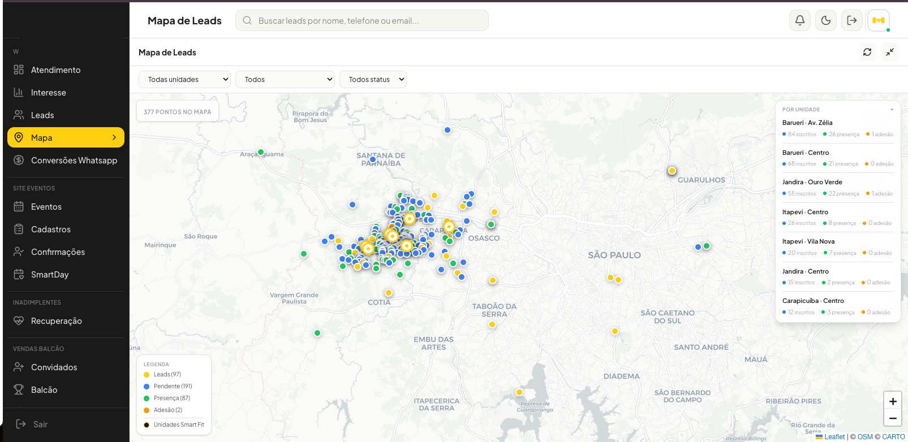Collapse map from fullscreen view

point(890,52)
